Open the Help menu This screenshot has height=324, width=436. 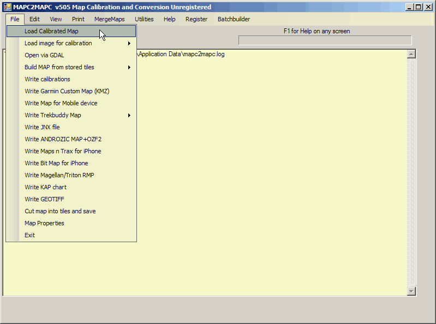pyautogui.click(x=169, y=19)
